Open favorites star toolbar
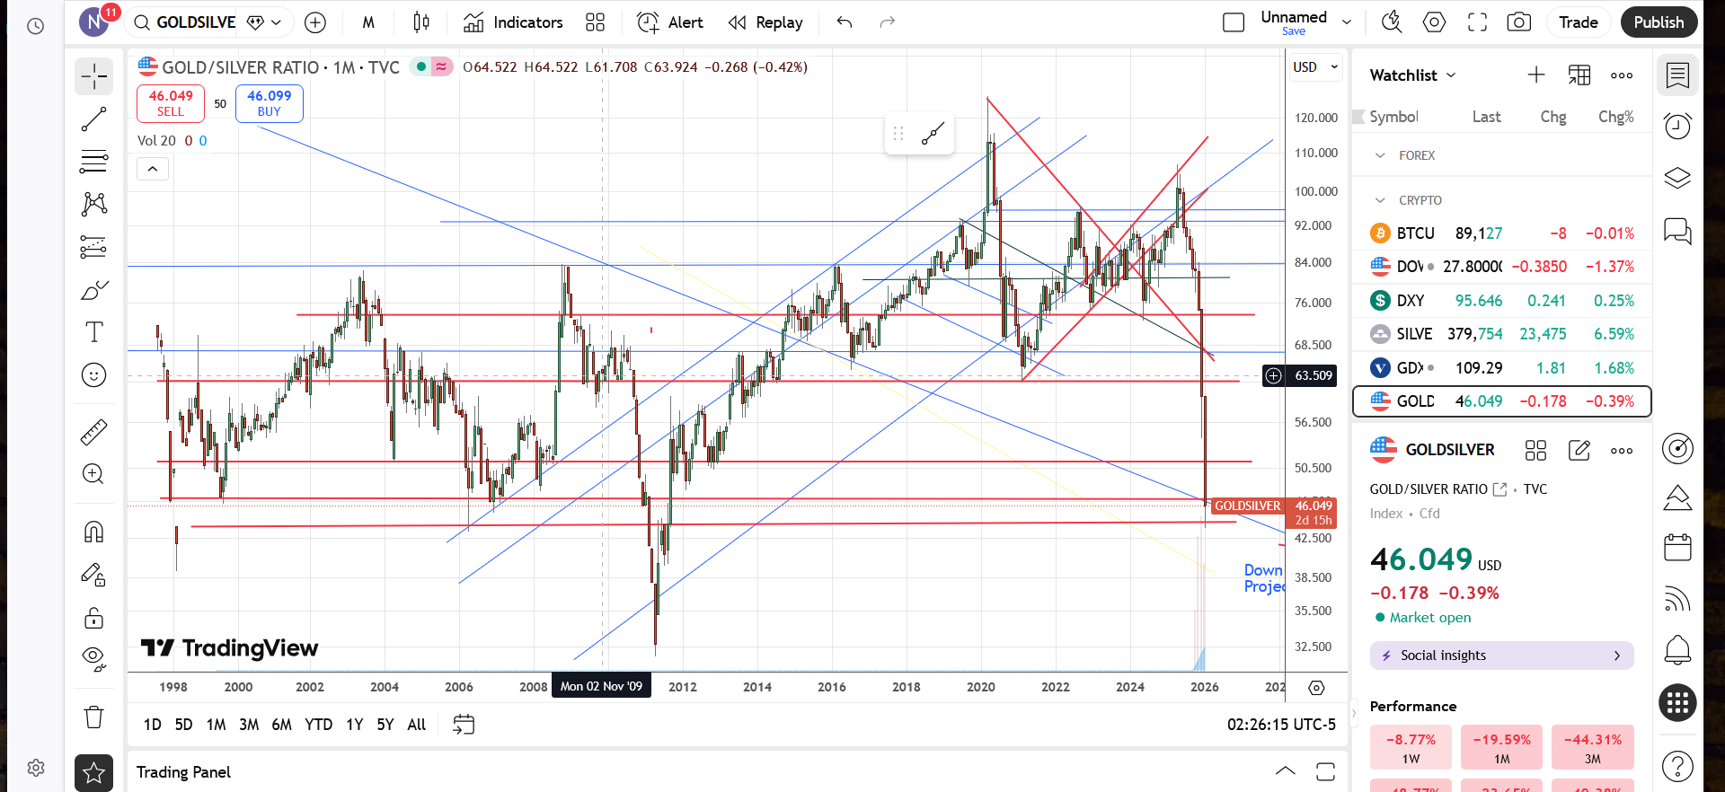1725x792 pixels. click(x=93, y=773)
